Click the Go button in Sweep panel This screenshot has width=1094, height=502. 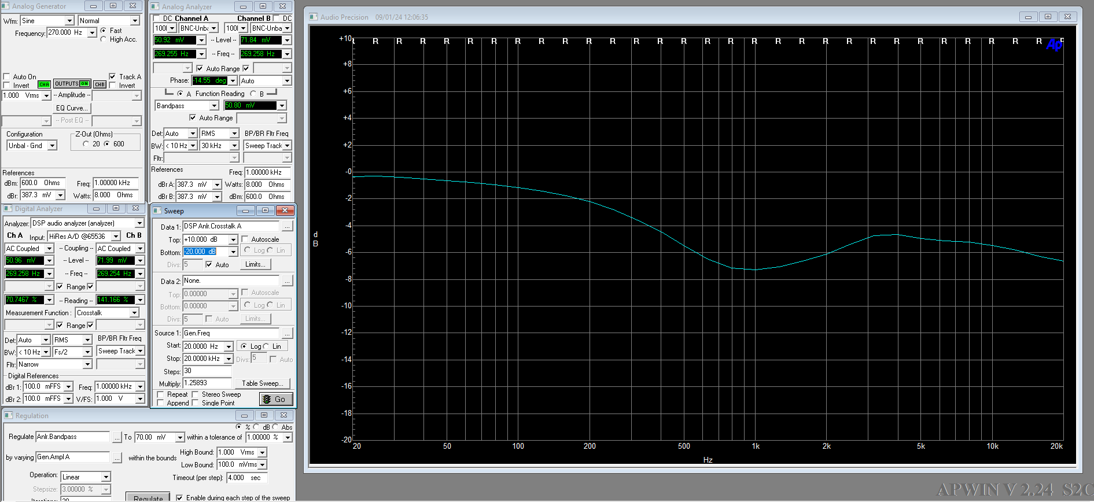[x=276, y=399]
